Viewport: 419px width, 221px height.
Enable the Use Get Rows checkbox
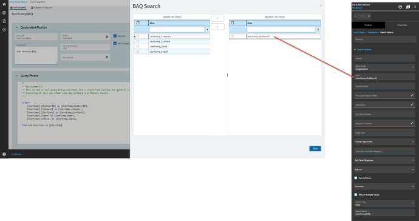(356, 178)
